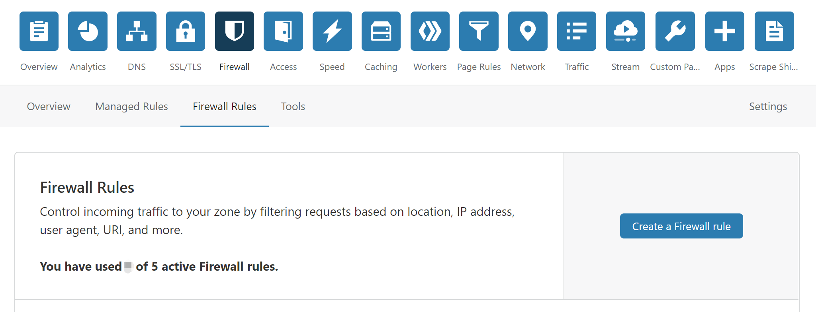This screenshot has height=312, width=816.
Task: Open the Scrape Shield document icon
Action: point(774,31)
